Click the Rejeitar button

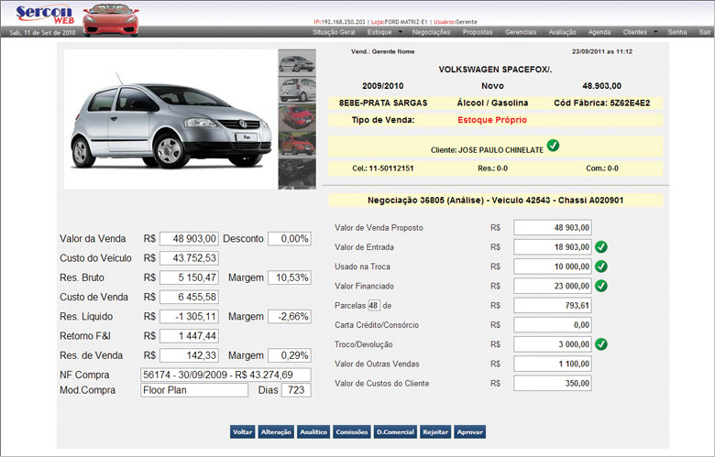(x=435, y=432)
